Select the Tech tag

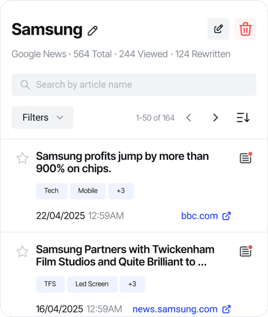(51, 191)
